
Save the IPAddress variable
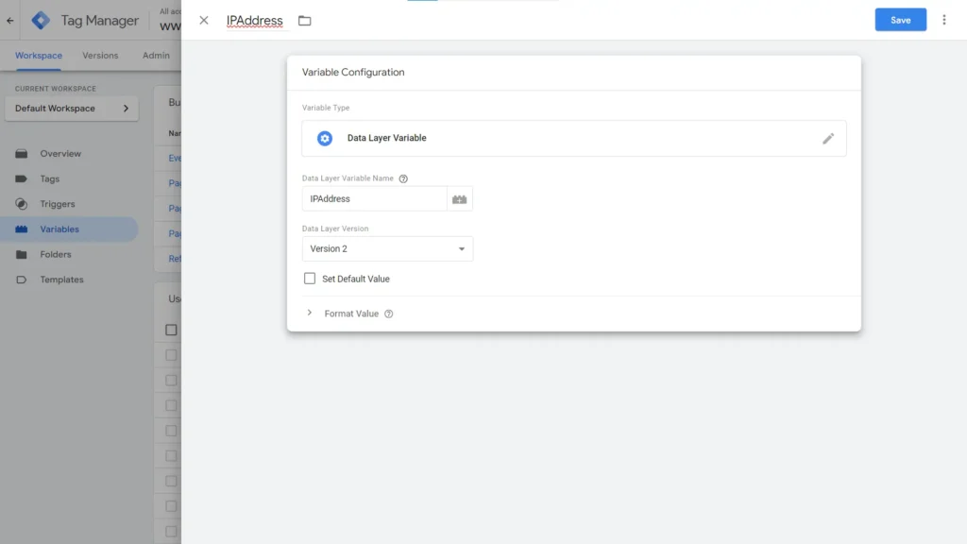(x=900, y=19)
